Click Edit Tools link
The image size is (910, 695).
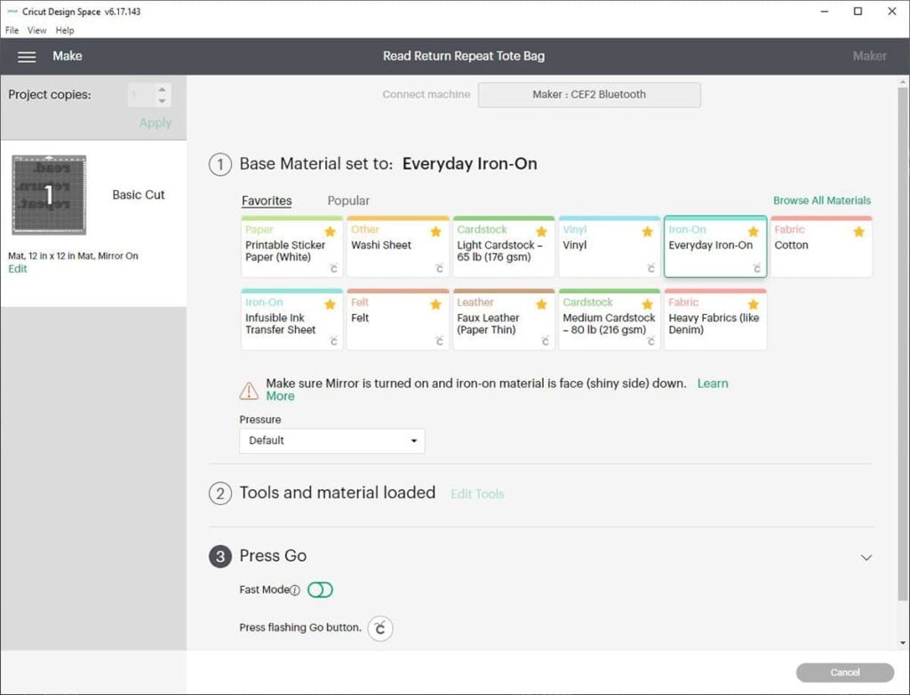coord(477,494)
